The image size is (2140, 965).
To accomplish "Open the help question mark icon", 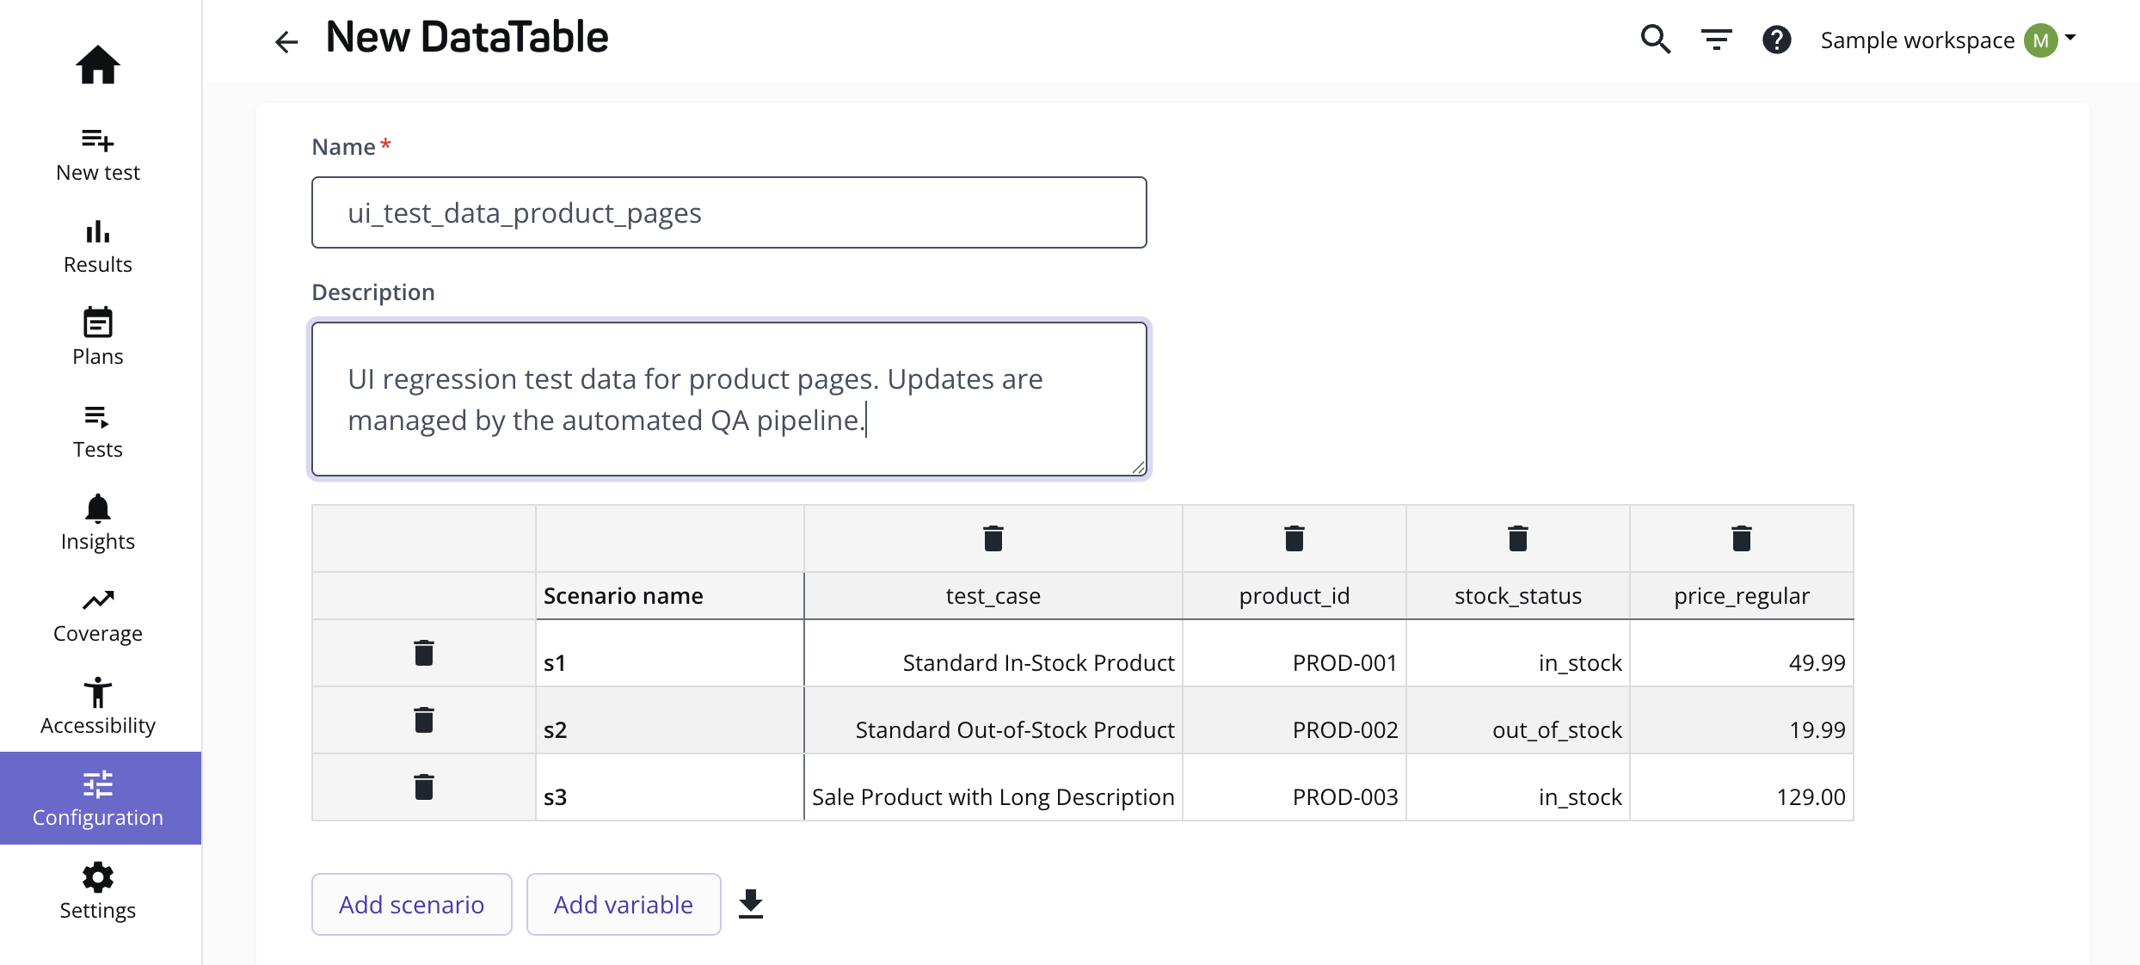I will click(x=1776, y=40).
